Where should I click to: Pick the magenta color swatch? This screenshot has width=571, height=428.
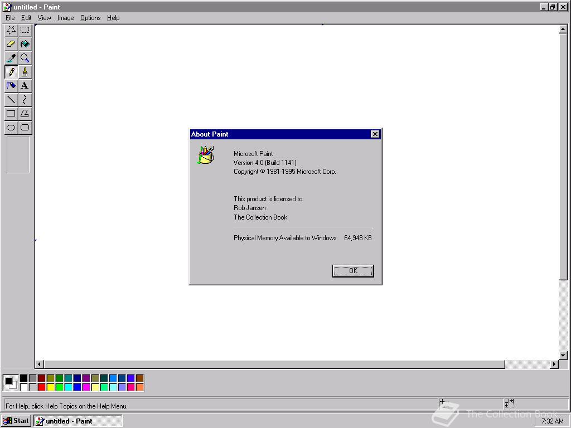click(x=86, y=387)
